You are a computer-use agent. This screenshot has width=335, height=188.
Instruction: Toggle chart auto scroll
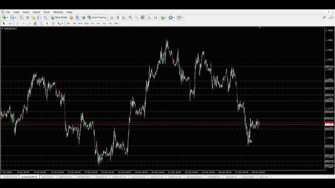[150, 17]
